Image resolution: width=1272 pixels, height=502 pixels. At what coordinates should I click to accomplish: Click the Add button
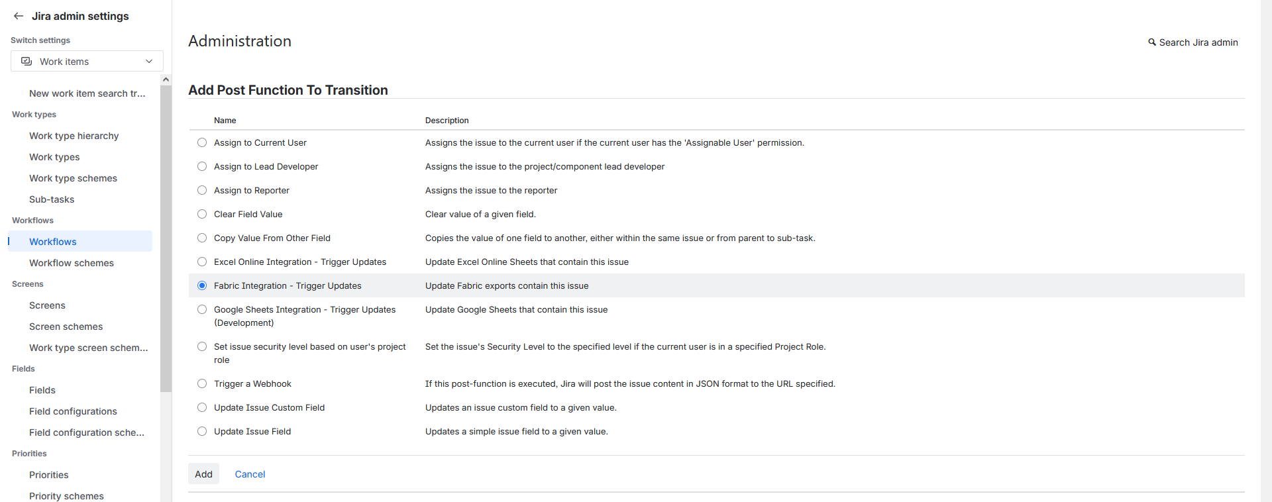tap(203, 474)
